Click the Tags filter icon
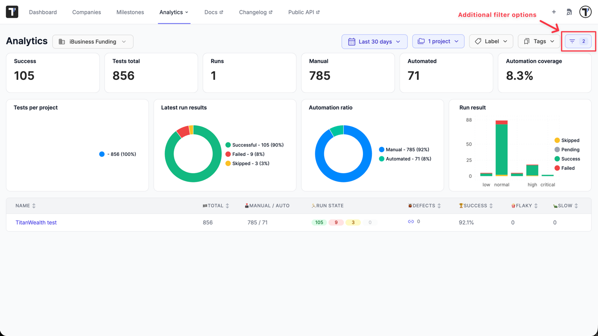 [527, 42]
